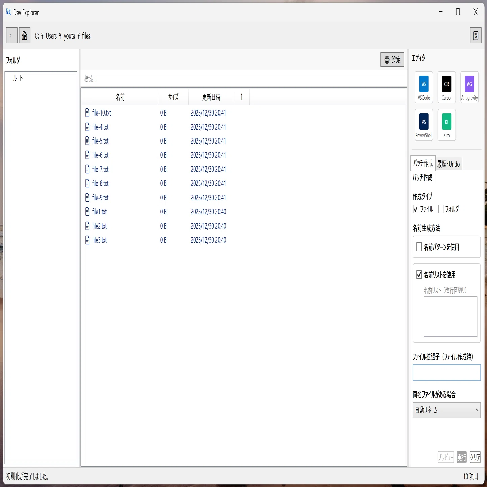Click the プレビュー button
Viewport: 487px width, 487px height.
(445, 457)
